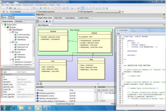166x111 pixels.
Task: Select the filled black state element tool
Action: [x=46, y=21]
